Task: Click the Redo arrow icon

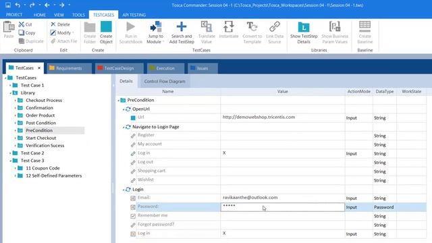Action: pos(32,5)
